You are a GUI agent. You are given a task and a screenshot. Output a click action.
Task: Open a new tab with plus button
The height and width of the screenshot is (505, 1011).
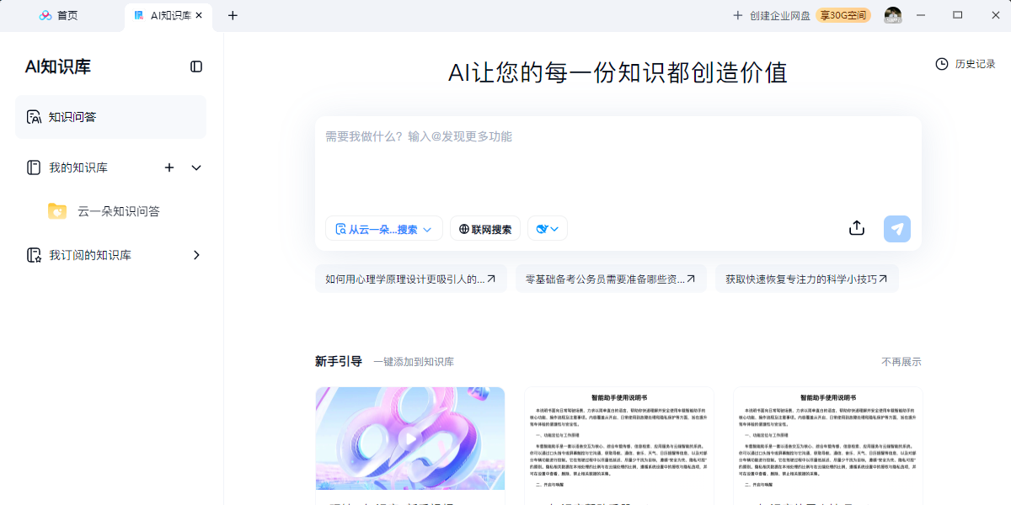(233, 15)
